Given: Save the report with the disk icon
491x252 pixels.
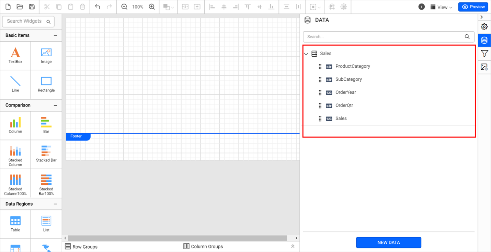Looking at the screenshot, I should point(32,7).
